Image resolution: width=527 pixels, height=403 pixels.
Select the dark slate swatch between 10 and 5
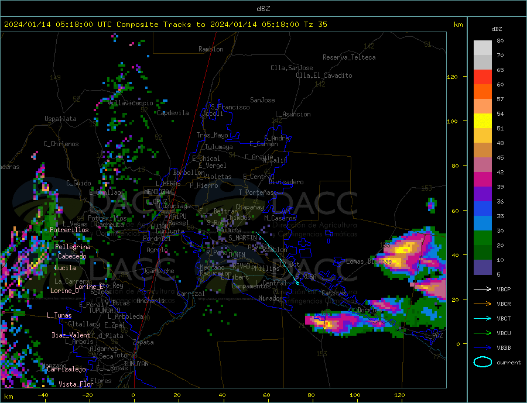click(x=482, y=267)
